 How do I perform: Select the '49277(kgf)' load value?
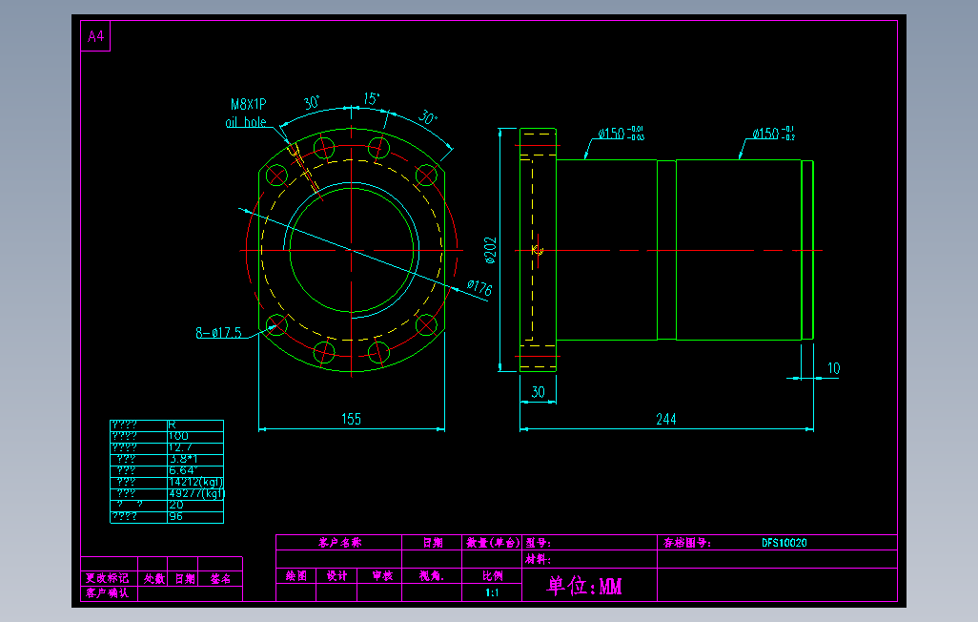click(195, 493)
